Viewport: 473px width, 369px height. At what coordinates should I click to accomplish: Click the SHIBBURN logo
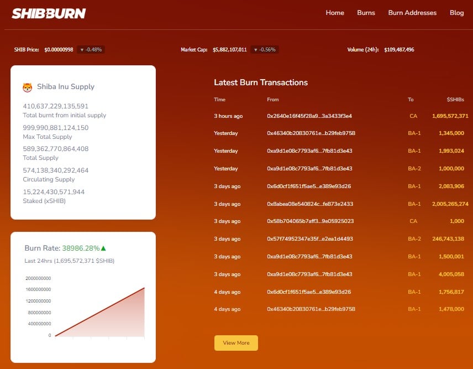click(x=49, y=13)
